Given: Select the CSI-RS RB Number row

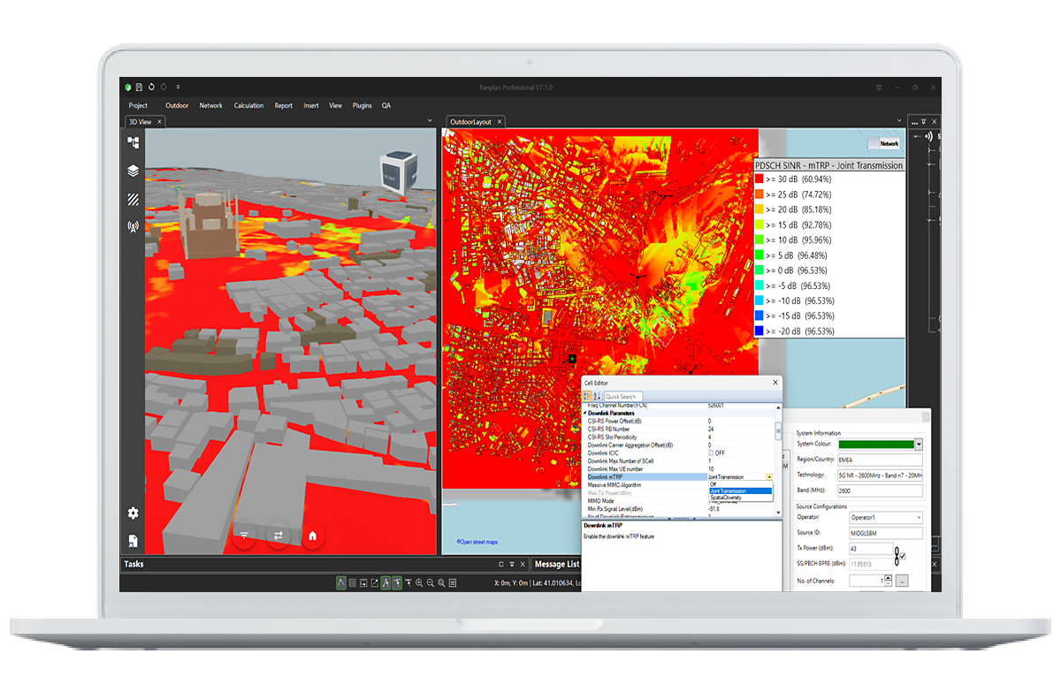Looking at the screenshot, I should click(x=678, y=429).
